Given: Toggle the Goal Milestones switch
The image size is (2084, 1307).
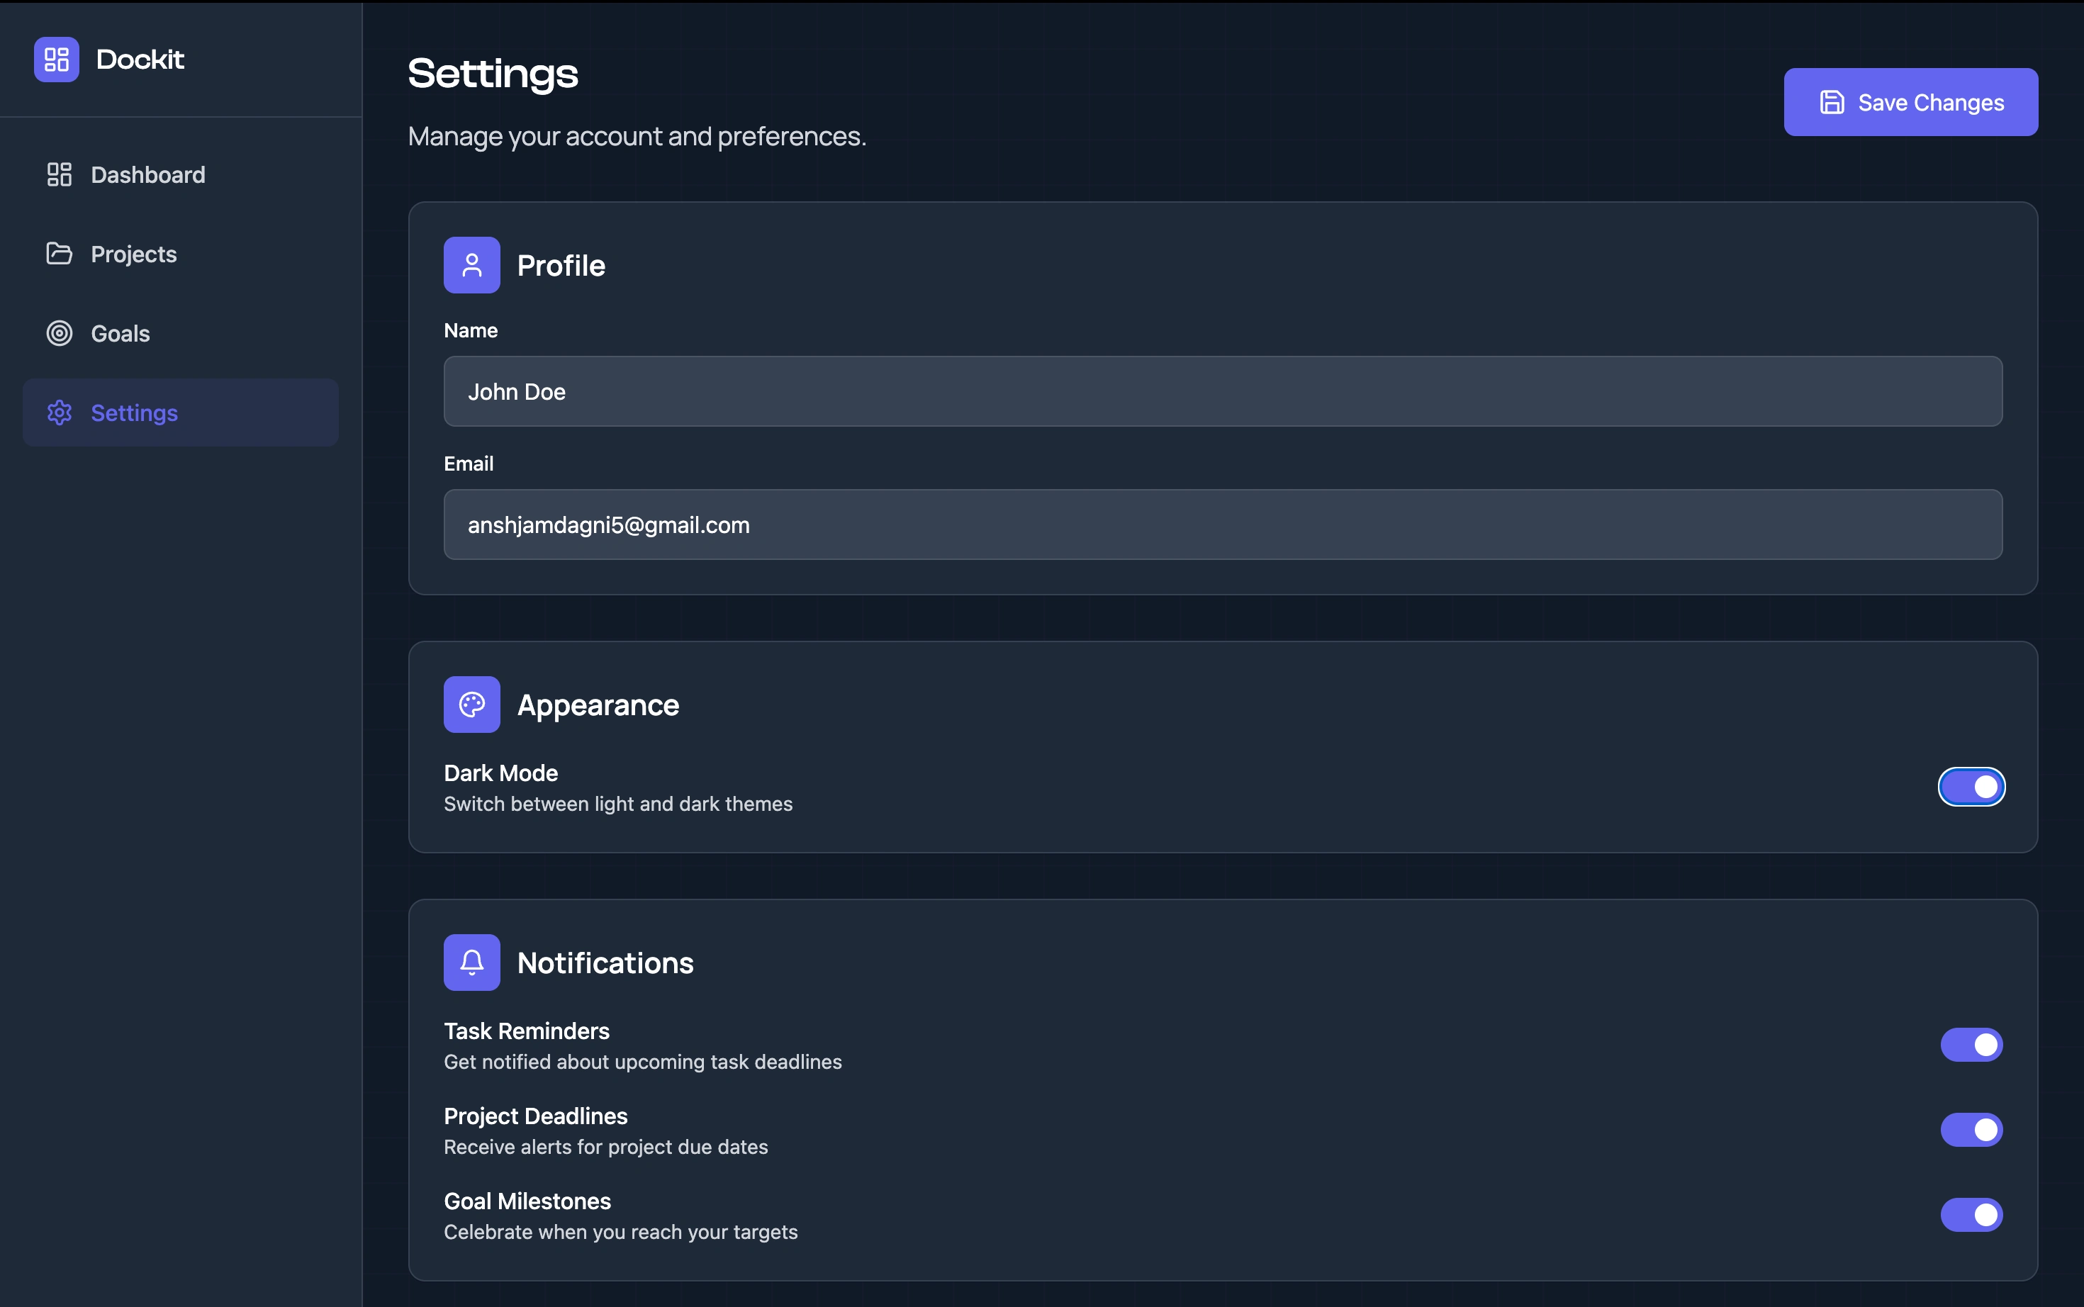Looking at the screenshot, I should click(1971, 1215).
